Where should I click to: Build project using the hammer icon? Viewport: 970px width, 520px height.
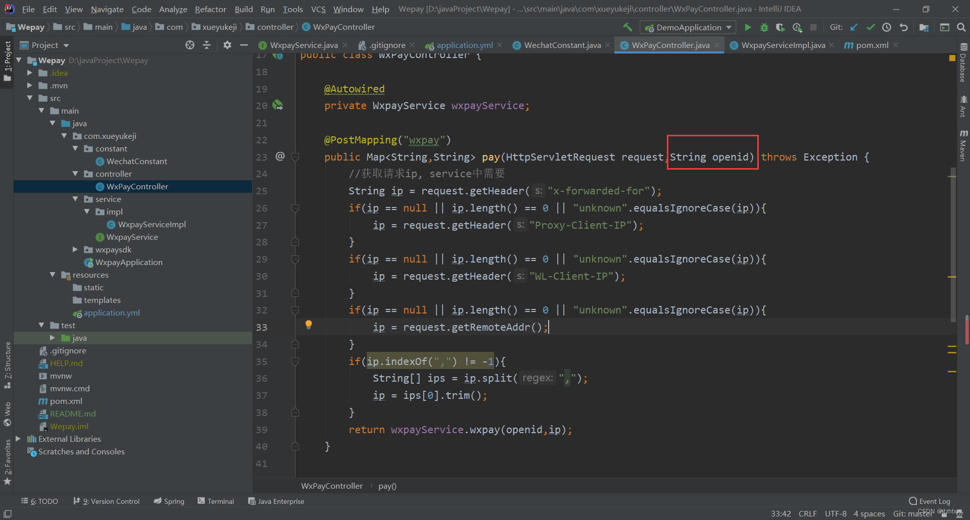tap(627, 27)
